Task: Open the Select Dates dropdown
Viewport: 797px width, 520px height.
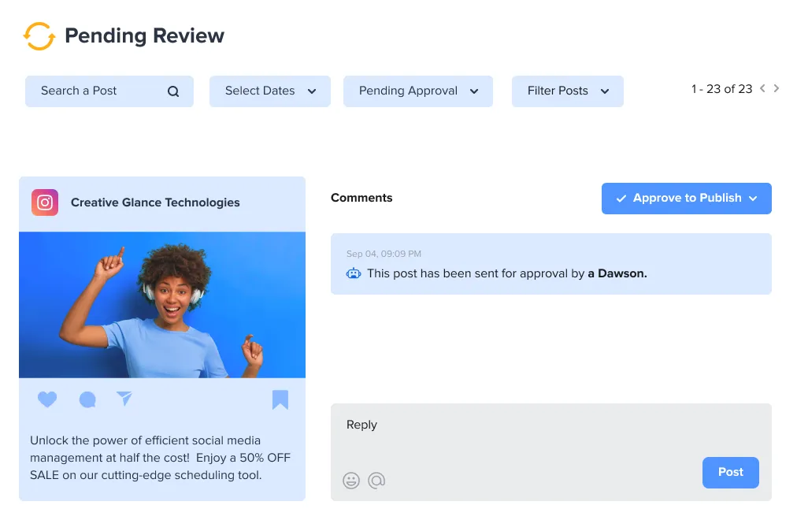Action: [270, 91]
